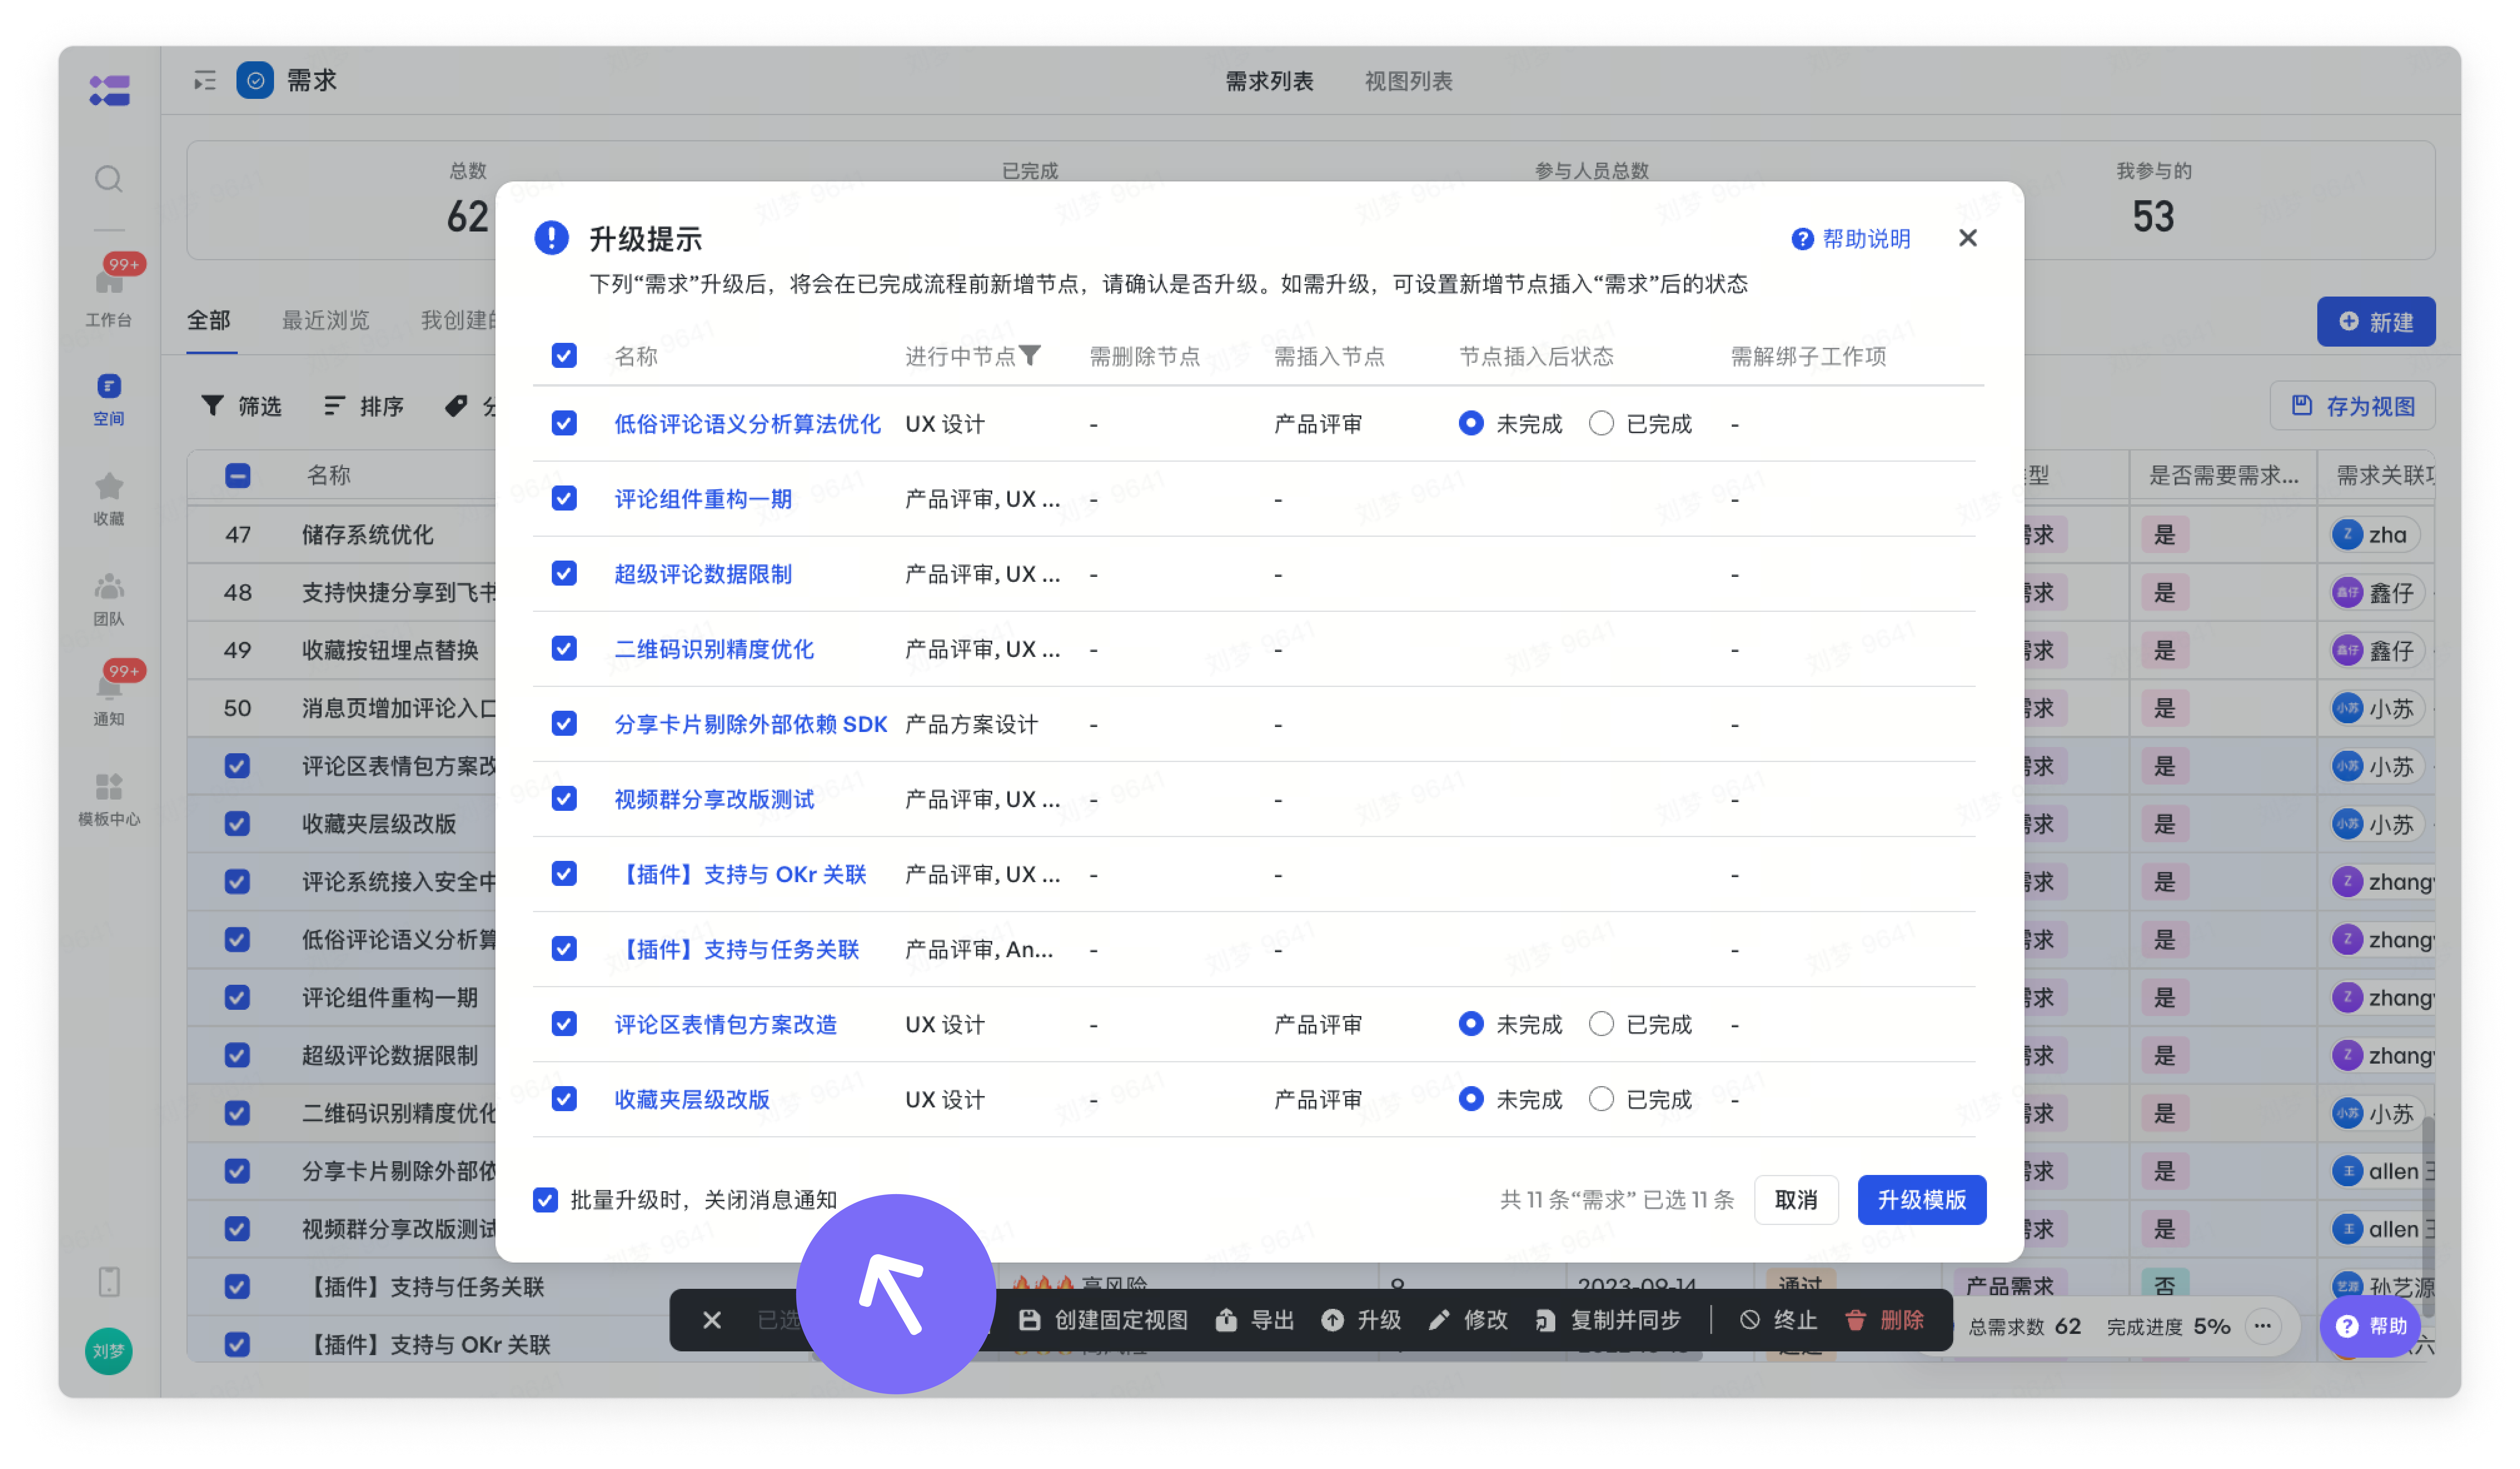The height and width of the screenshot is (1469, 2520).
Task: Click the 新建 create button
Action: [x=2376, y=322]
